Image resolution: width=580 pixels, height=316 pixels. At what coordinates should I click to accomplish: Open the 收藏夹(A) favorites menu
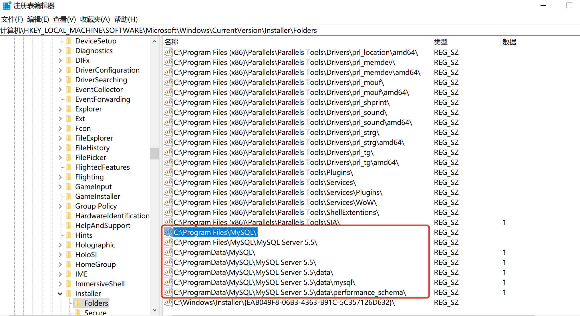[95, 19]
